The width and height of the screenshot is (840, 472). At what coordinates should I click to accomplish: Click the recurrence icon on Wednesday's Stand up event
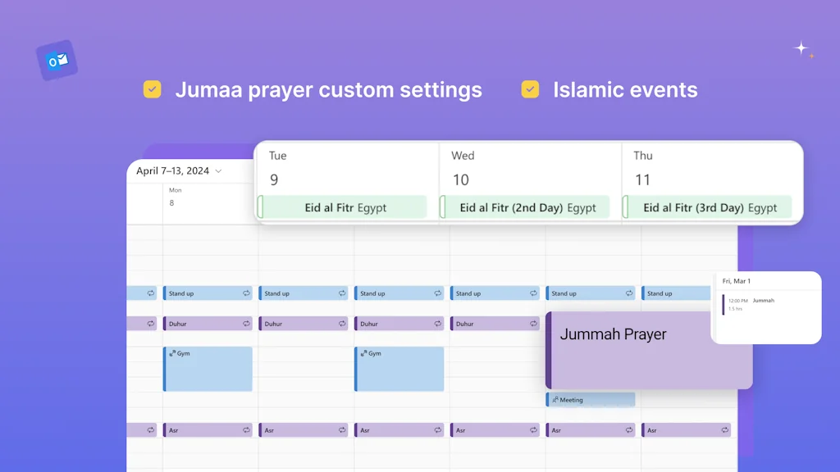coord(436,292)
